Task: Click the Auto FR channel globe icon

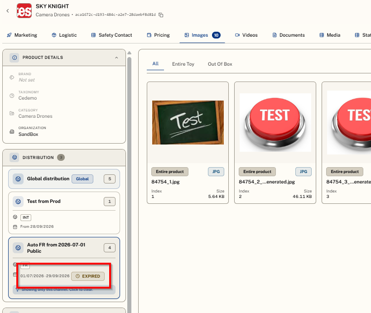Action: 18,248
